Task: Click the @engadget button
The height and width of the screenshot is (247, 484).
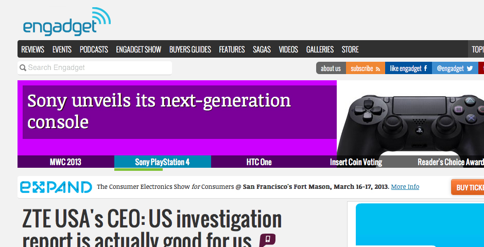Action: (455, 68)
